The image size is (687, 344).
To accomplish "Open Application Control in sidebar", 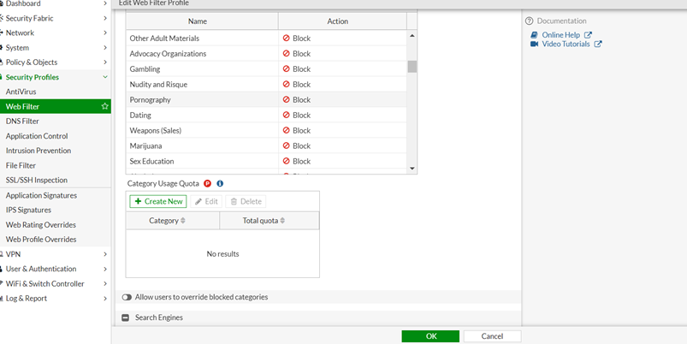I will coord(37,136).
